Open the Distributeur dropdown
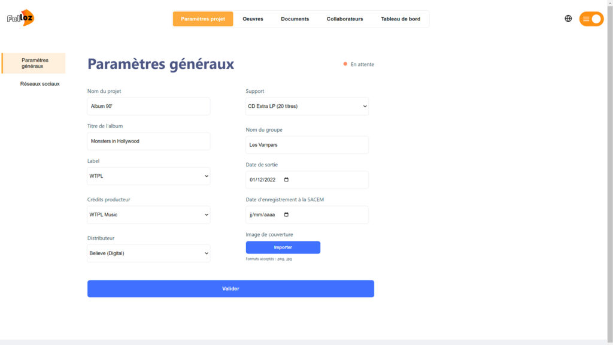This screenshot has width=613, height=345. point(148,253)
